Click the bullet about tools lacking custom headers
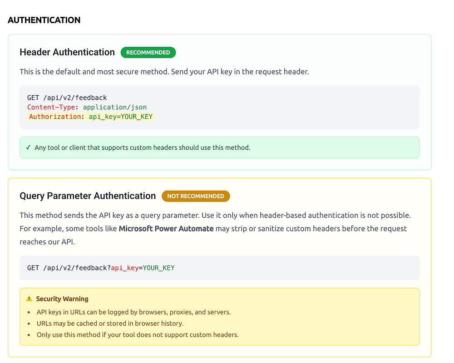Screen dimensions: 454x363 (138, 335)
